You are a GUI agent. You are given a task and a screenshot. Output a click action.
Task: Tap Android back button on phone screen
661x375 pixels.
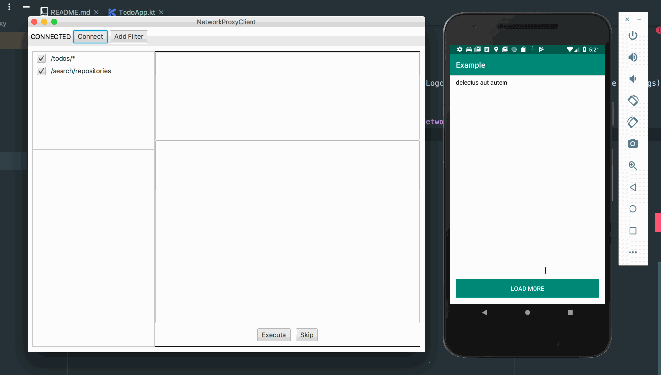pos(484,313)
